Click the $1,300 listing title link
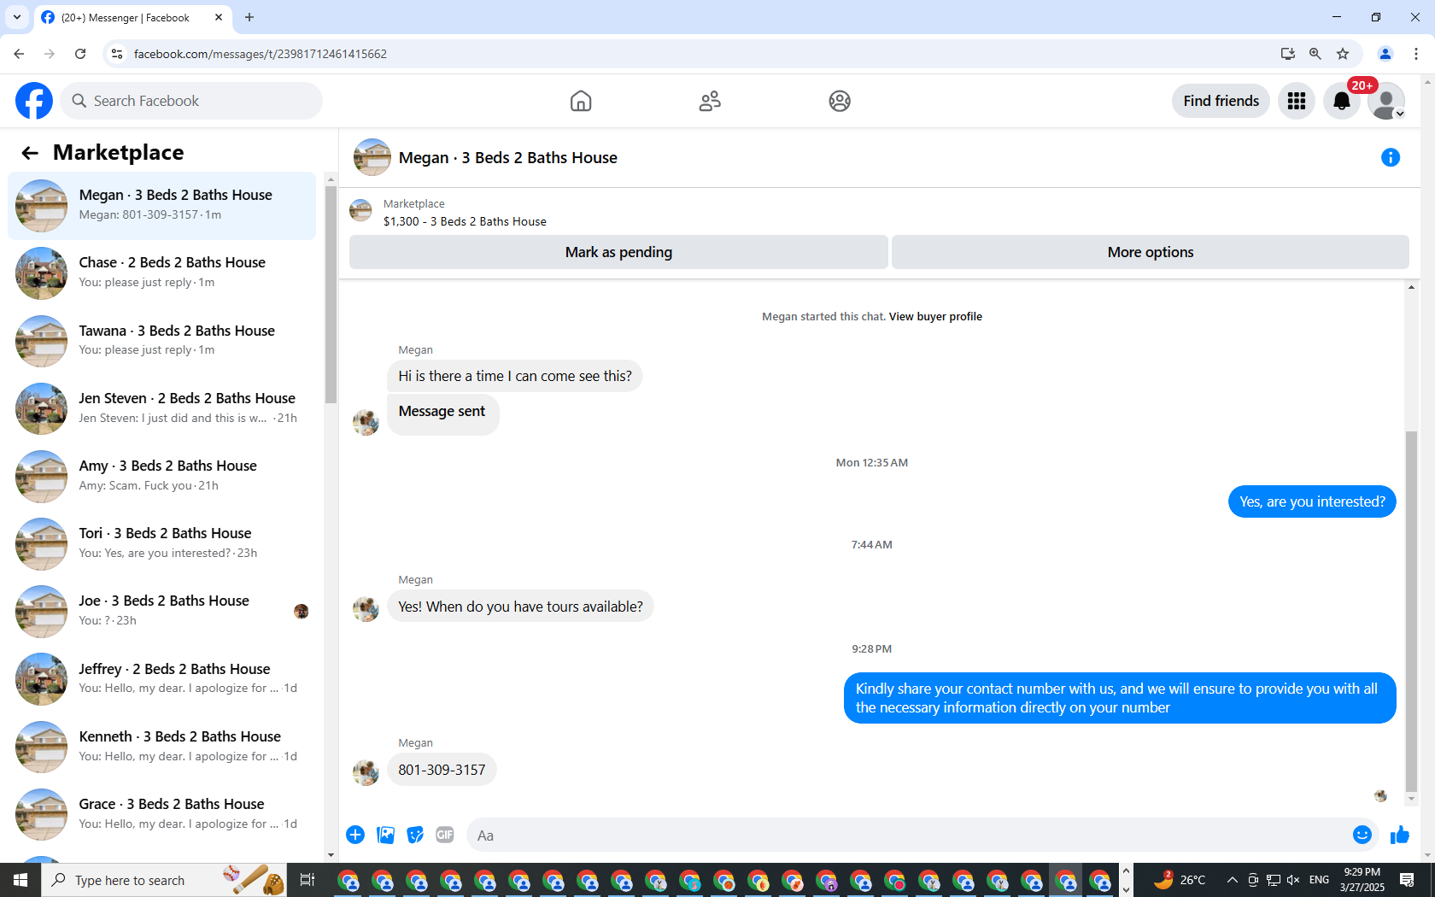 tap(465, 221)
